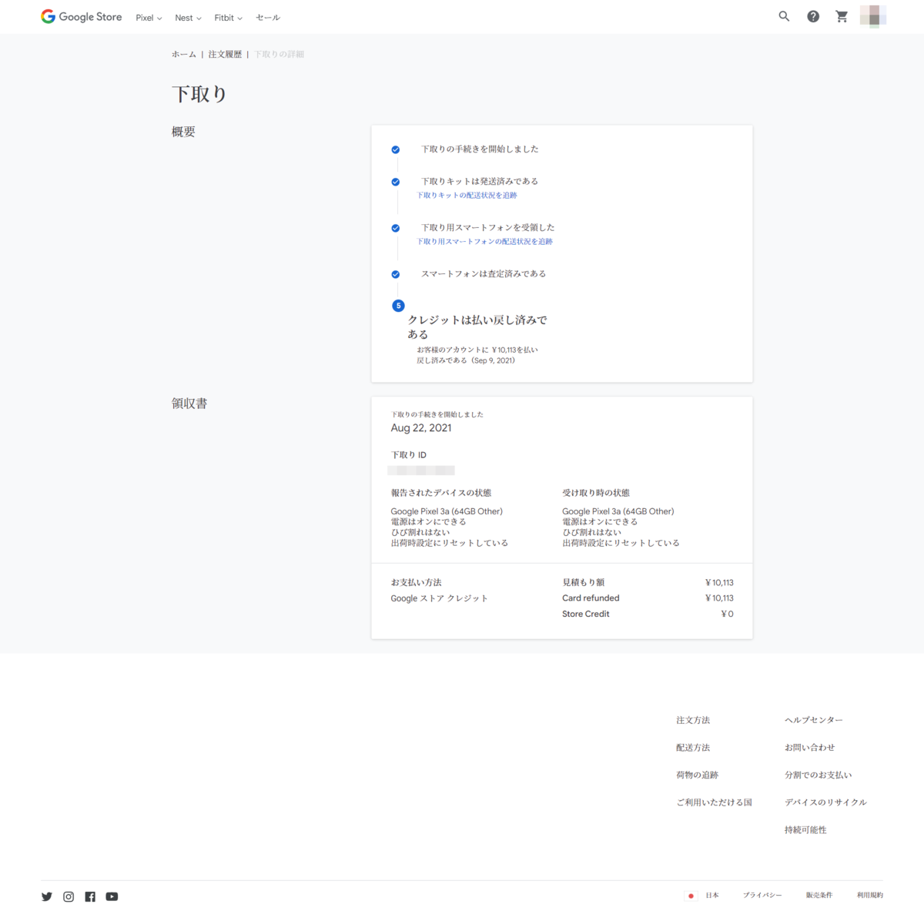Open the セール menu item
This screenshot has width=924, height=911.
coord(268,18)
